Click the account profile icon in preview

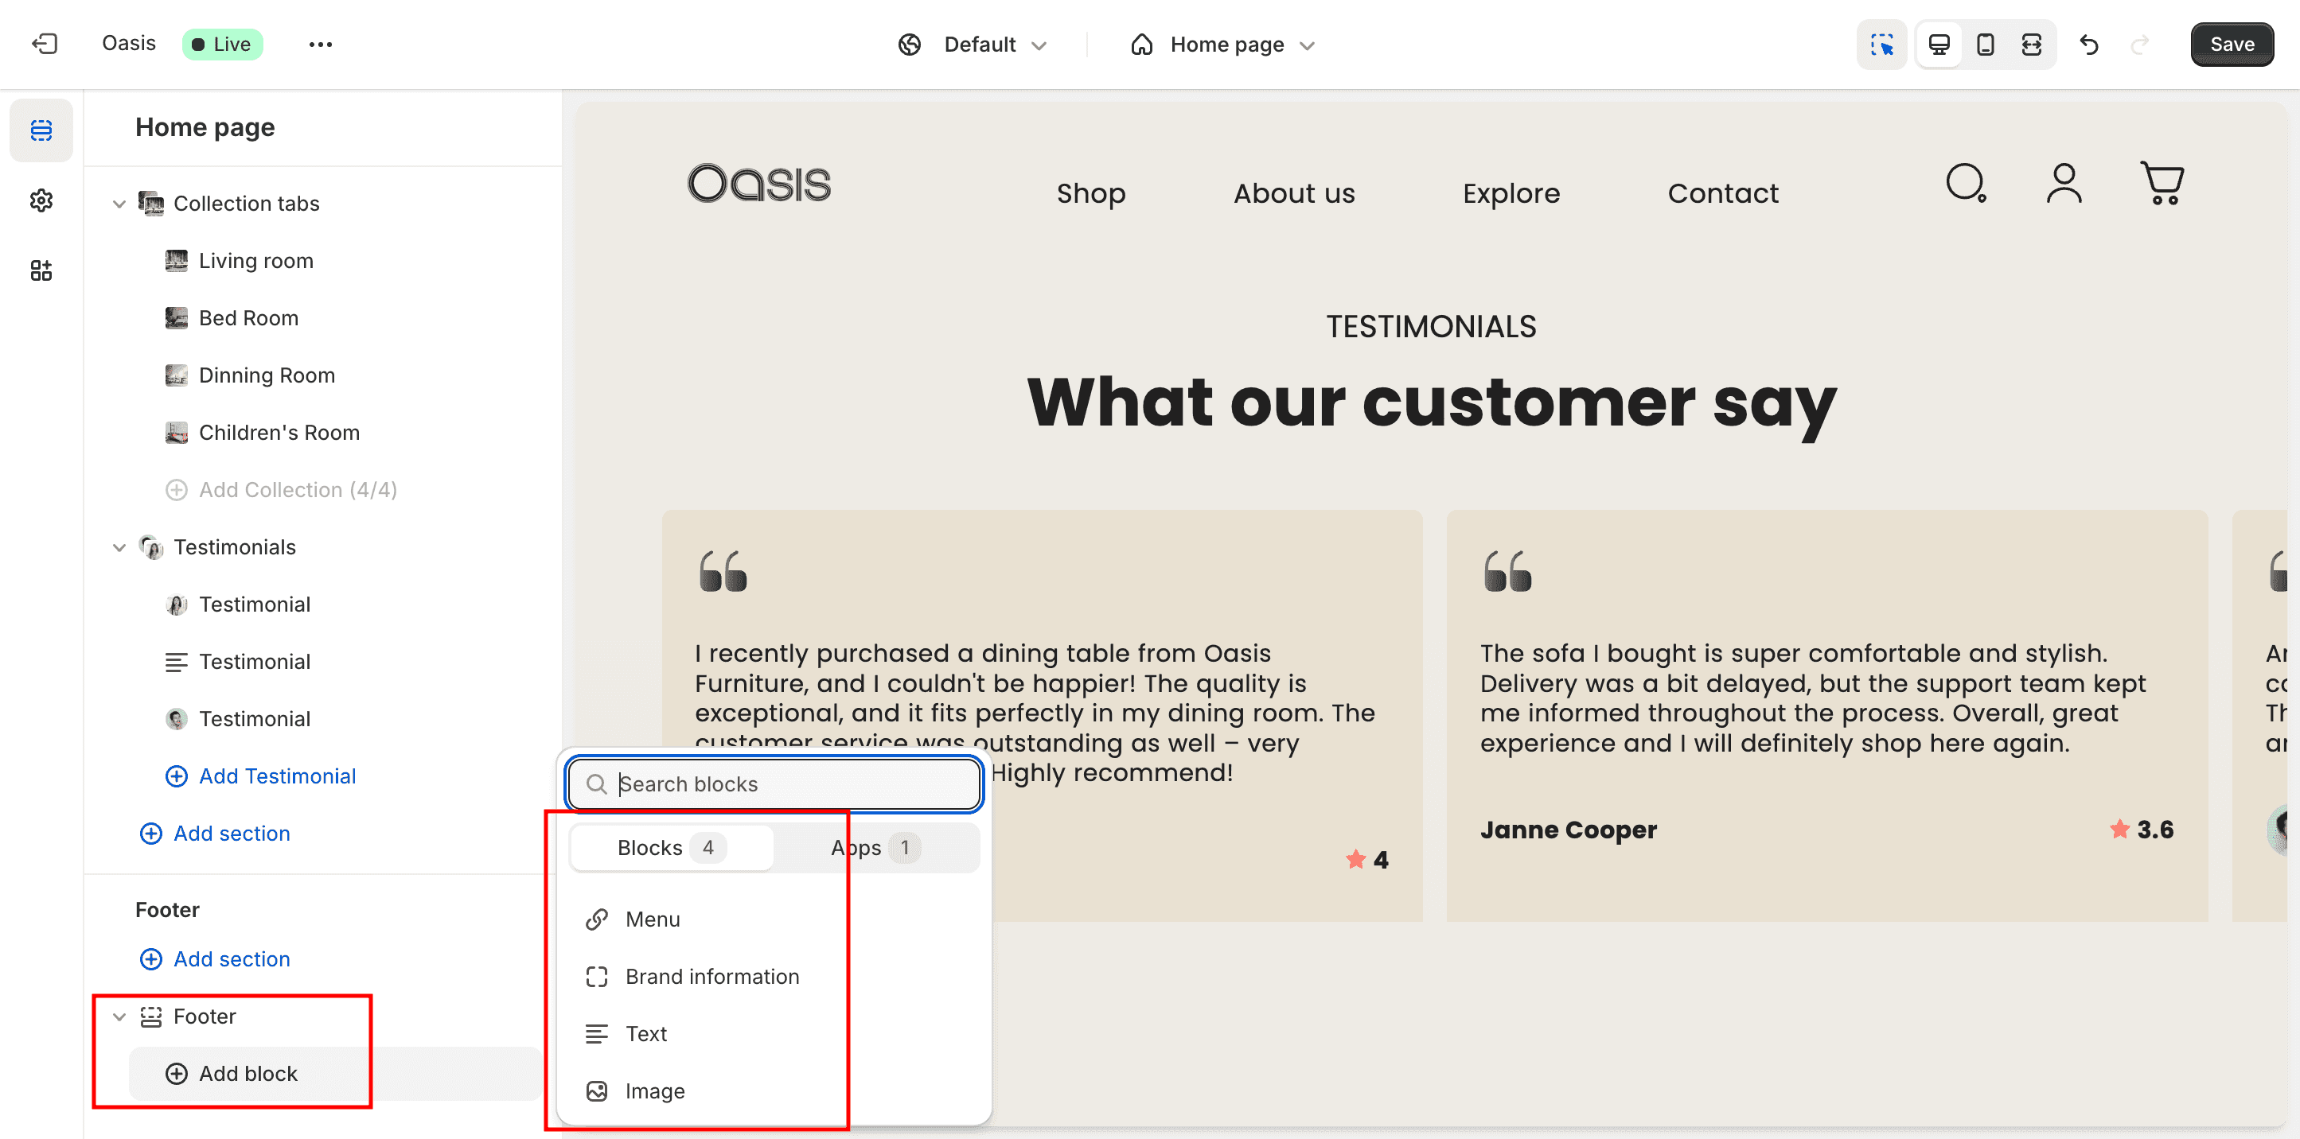point(2064,183)
